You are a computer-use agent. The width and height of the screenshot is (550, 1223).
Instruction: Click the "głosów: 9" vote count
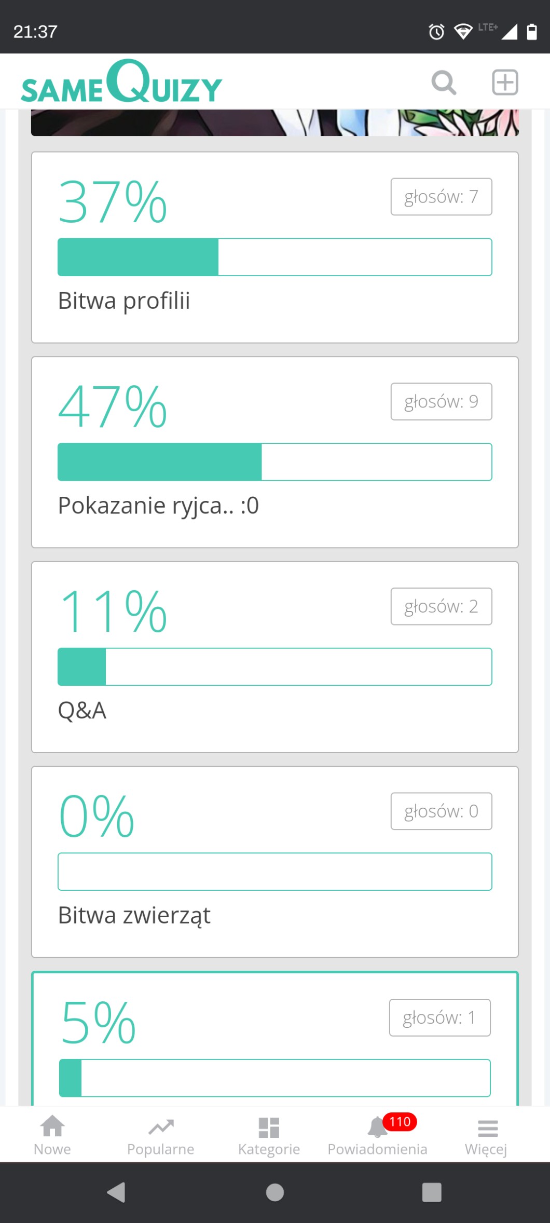[441, 401]
